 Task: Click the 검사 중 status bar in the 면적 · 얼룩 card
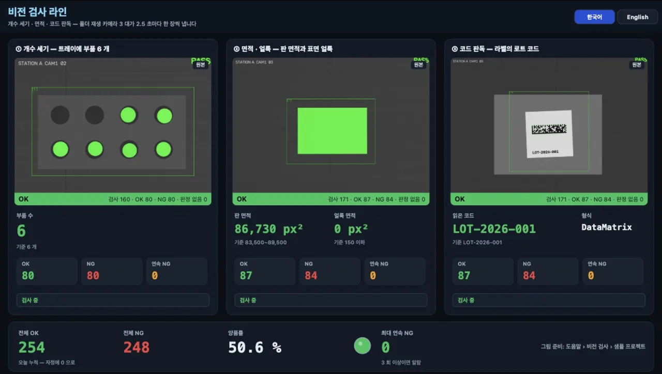point(331,300)
